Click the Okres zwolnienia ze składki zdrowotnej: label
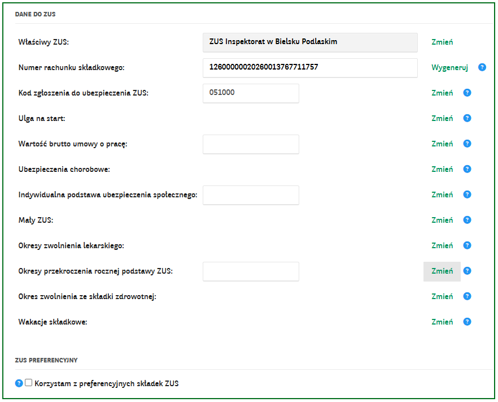 pos(88,296)
